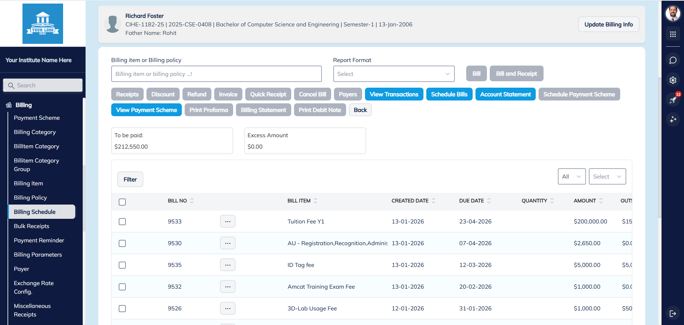
Task: Click the settings gear icon
Action: tap(673, 80)
